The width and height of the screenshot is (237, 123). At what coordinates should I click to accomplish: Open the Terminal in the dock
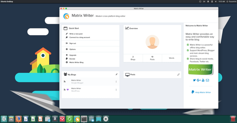[84, 119]
